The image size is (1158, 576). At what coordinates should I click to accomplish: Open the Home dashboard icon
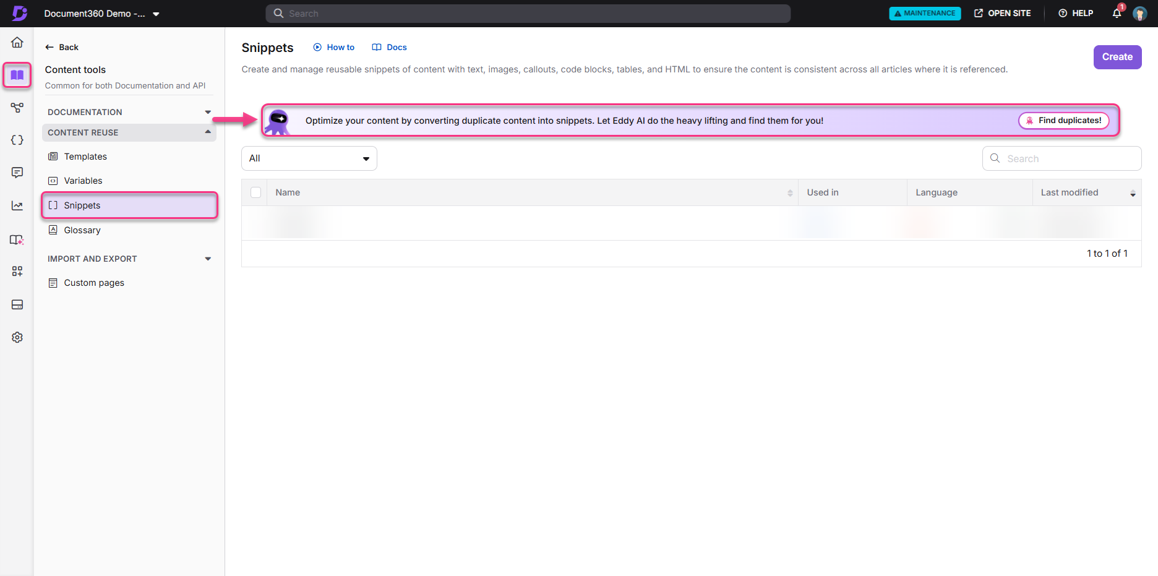coord(17,42)
